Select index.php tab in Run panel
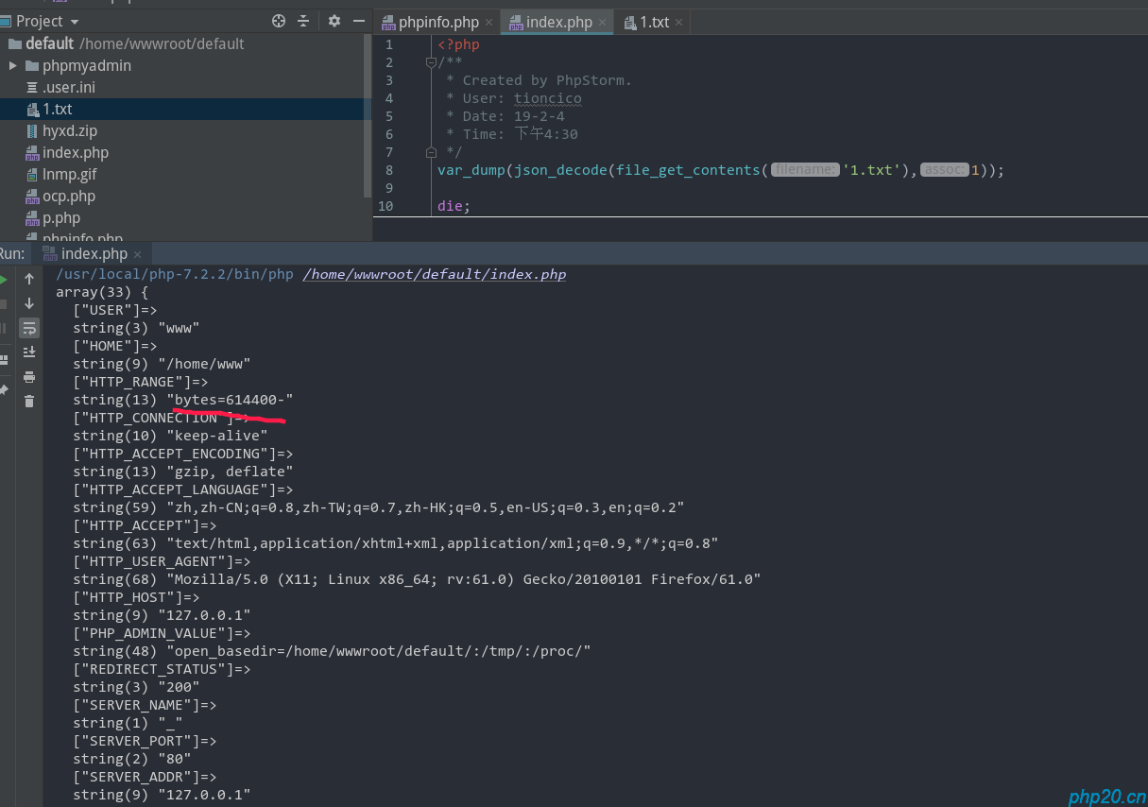1148x807 pixels. click(94, 253)
